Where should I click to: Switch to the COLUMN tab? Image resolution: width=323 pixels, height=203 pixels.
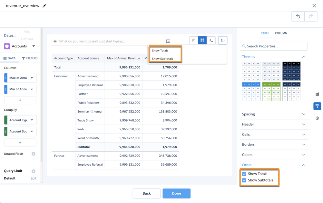pos(281,33)
